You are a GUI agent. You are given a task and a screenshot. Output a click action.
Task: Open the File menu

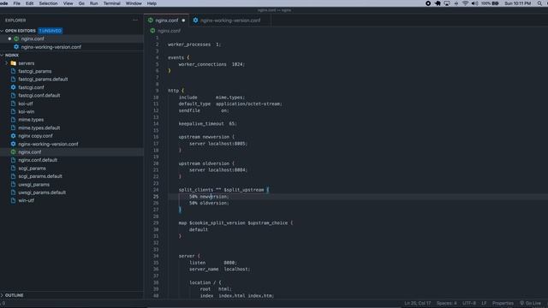(16, 3)
